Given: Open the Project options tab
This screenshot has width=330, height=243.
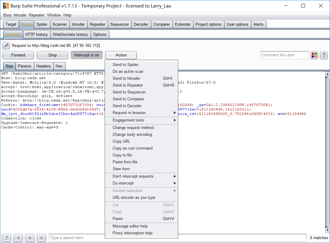Looking at the screenshot, I should pyautogui.click(x=208, y=24).
